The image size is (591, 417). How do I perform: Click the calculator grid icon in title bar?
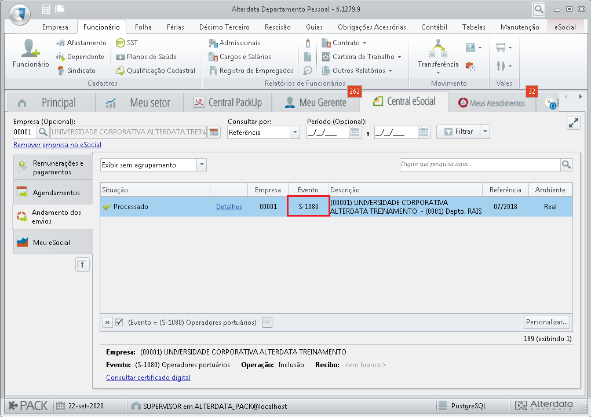point(46,9)
